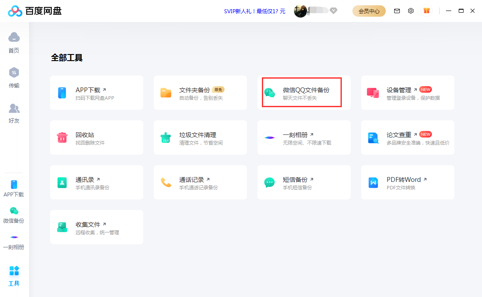Viewport: 482px width, 297px height.
Task: Open the 回收站 tool title
Action: click(x=85, y=135)
